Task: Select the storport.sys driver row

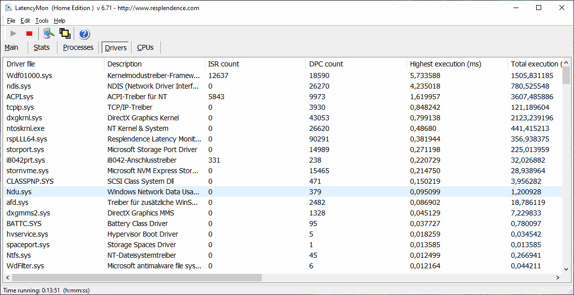Action: click(x=282, y=150)
